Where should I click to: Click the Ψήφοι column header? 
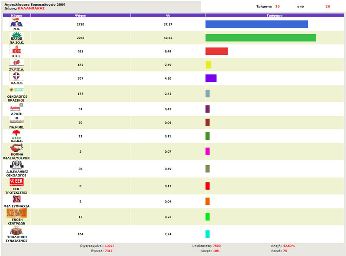(x=81, y=15)
